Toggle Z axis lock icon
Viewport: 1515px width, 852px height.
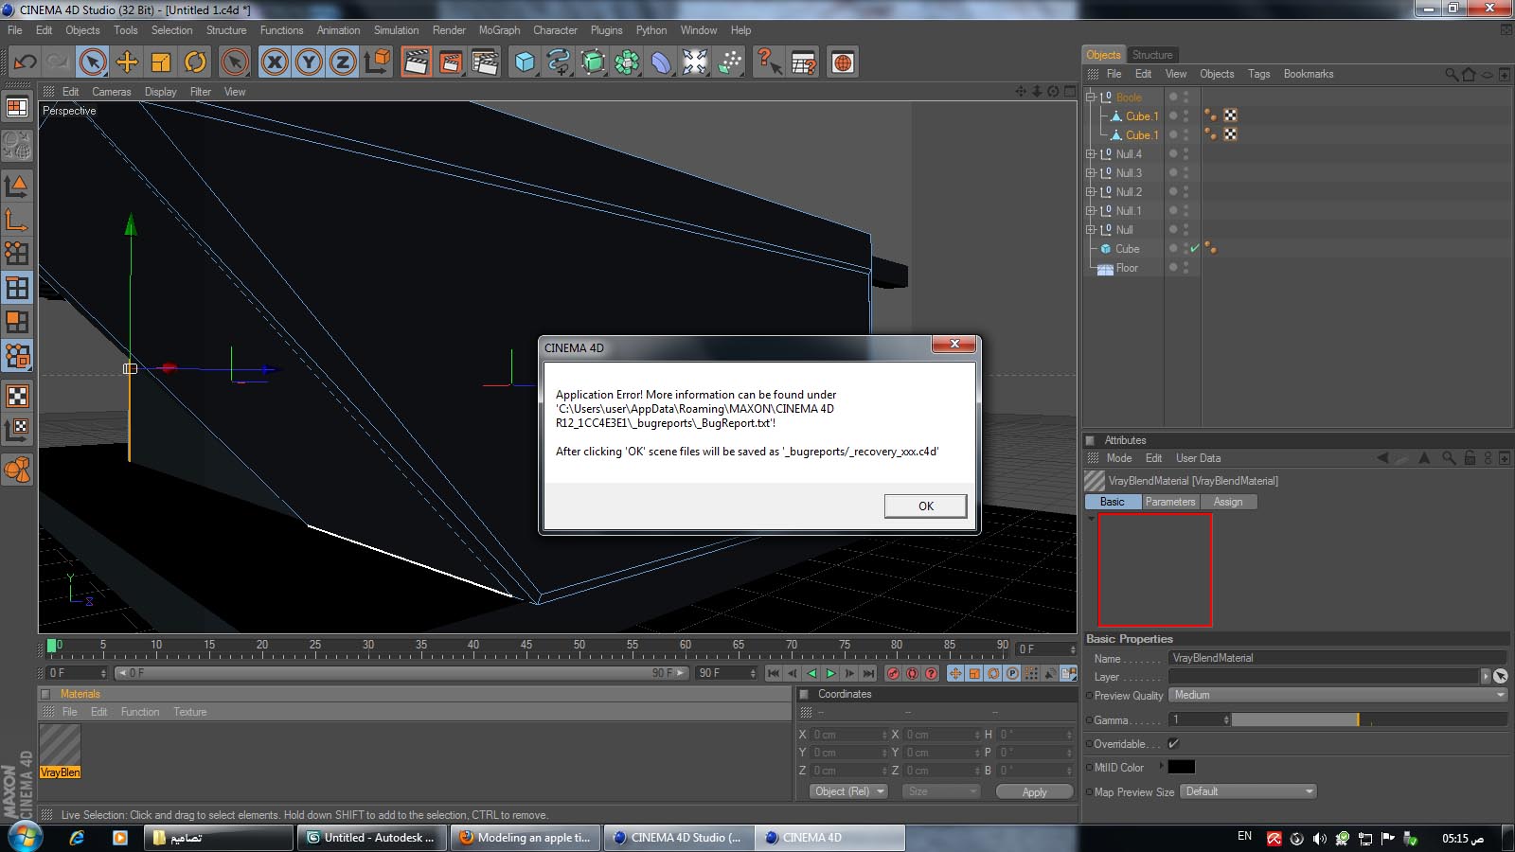pos(343,62)
